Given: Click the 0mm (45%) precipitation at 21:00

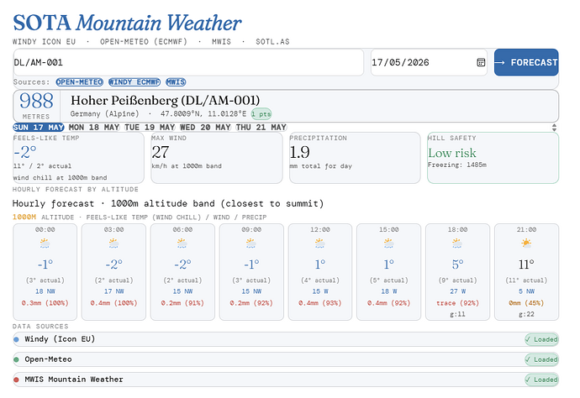Looking at the screenshot, I should pos(526,303).
